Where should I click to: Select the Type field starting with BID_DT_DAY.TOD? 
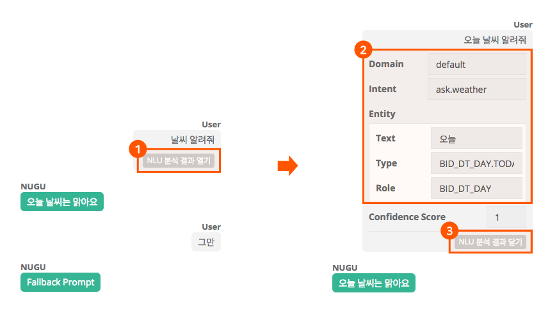476,163
